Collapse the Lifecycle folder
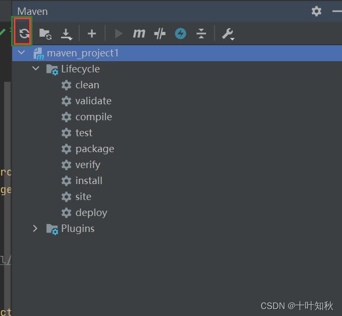 click(x=36, y=69)
